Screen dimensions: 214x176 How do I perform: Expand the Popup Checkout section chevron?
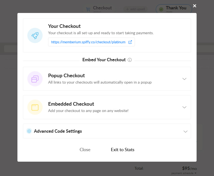(x=184, y=79)
